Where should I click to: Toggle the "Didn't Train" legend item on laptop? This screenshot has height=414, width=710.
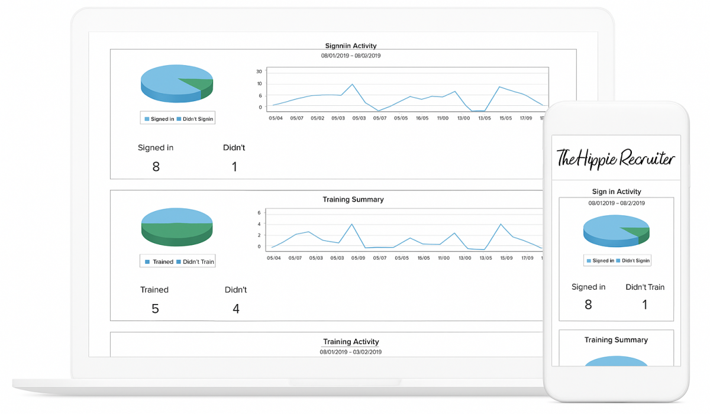(195, 261)
